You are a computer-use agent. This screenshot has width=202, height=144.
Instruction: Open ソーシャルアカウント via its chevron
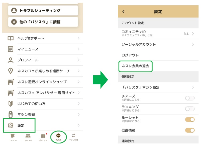tap(193, 44)
